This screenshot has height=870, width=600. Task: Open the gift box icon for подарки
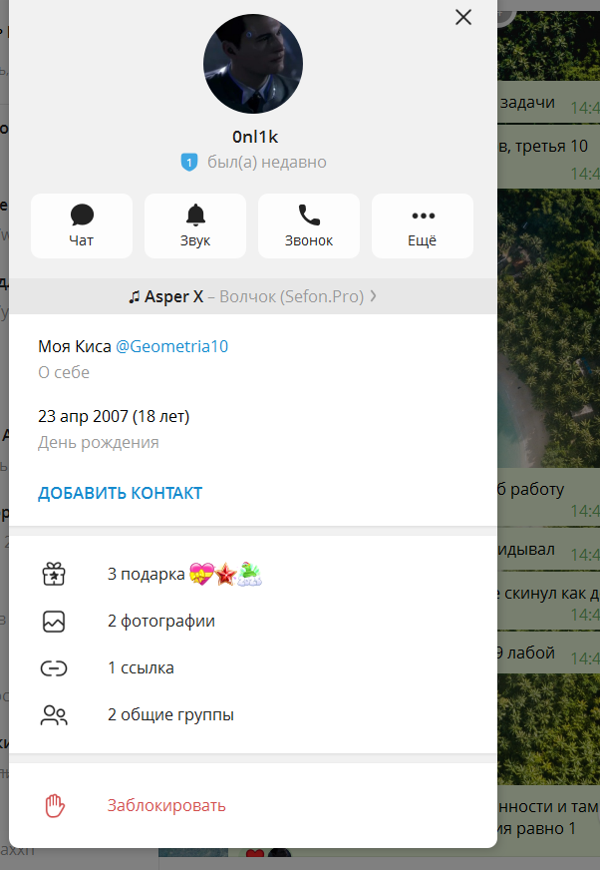click(x=54, y=574)
